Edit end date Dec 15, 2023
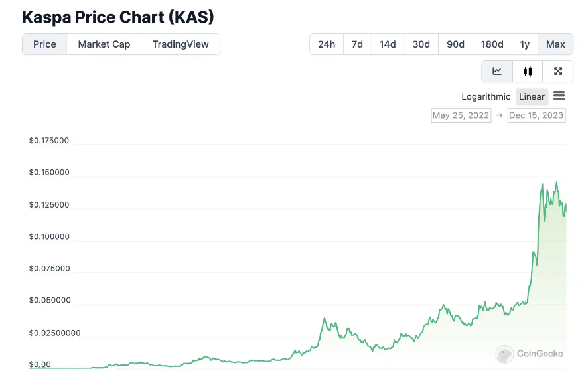This screenshot has height=381, width=584. point(536,115)
